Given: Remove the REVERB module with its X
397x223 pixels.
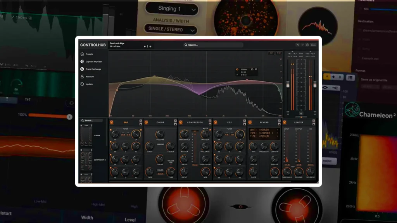Looking at the screenshot, I should 279,121.
